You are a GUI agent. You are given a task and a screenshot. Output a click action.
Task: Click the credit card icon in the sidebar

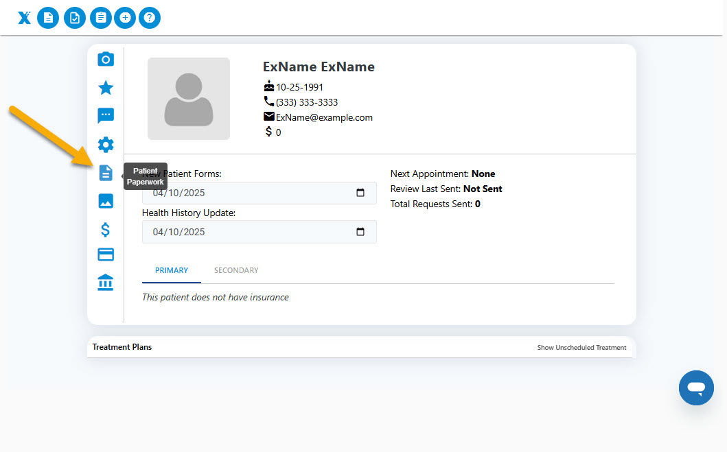pos(106,254)
